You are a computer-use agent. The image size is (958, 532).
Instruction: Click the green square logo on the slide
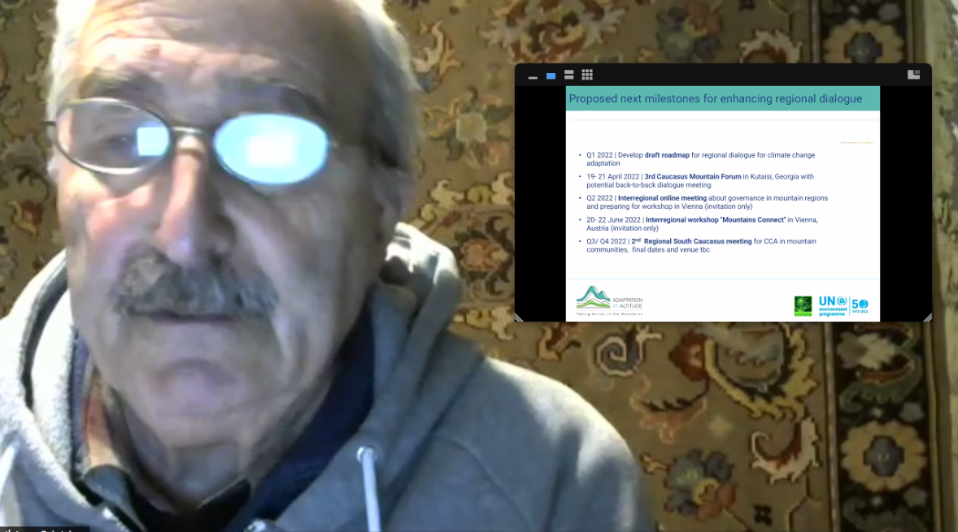tap(803, 305)
